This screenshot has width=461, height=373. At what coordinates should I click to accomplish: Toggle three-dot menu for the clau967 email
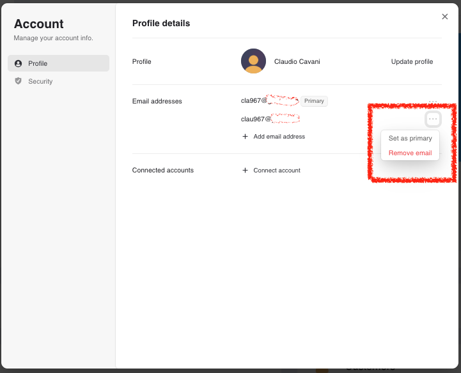tap(433, 119)
